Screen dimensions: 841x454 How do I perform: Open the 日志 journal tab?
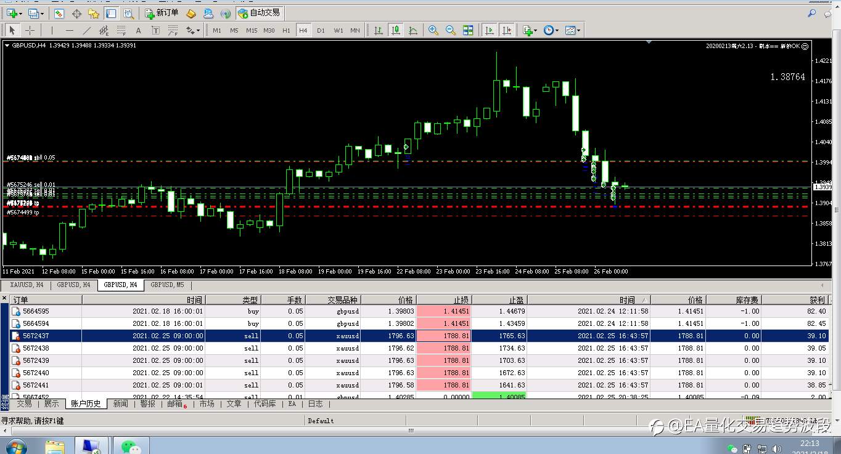click(x=315, y=404)
